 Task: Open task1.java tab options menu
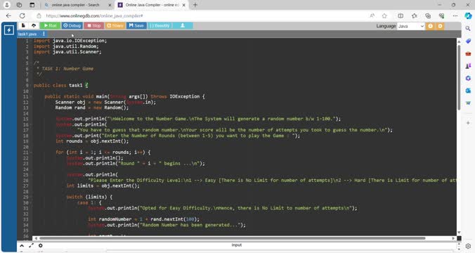coord(44,34)
